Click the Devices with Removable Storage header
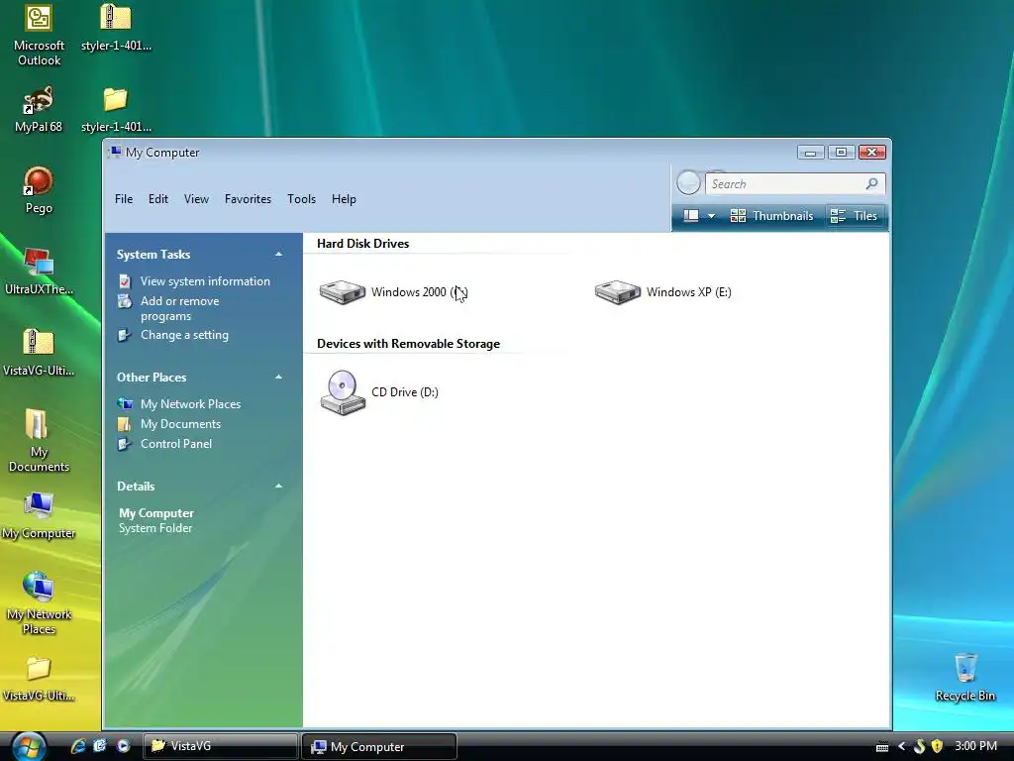This screenshot has width=1014, height=761. (408, 344)
